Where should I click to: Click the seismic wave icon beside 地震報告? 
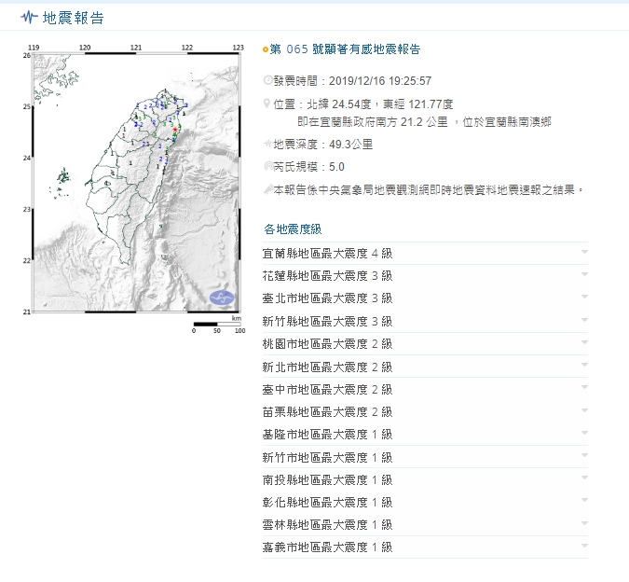(29, 18)
